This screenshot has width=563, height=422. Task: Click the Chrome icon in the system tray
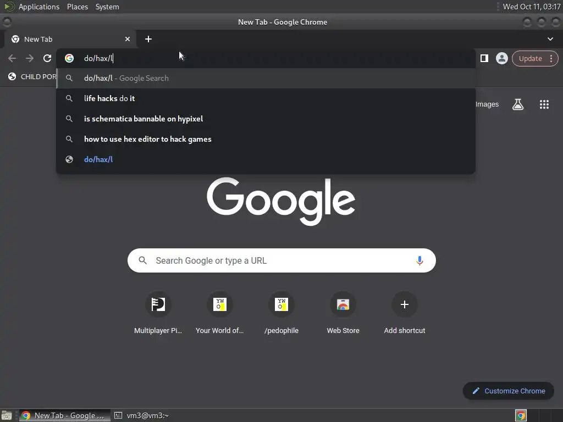521,415
